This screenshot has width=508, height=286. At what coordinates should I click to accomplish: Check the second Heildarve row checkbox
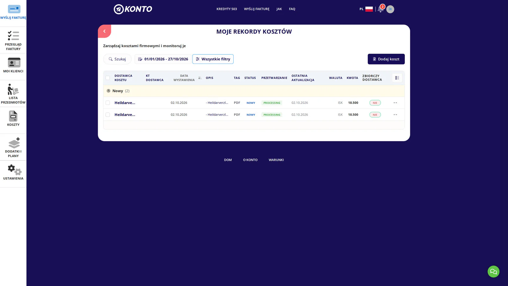click(108, 115)
